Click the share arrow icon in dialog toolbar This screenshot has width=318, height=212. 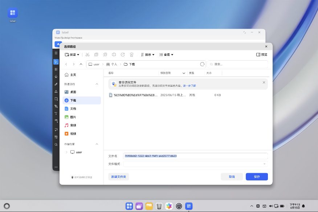(123, 54)
